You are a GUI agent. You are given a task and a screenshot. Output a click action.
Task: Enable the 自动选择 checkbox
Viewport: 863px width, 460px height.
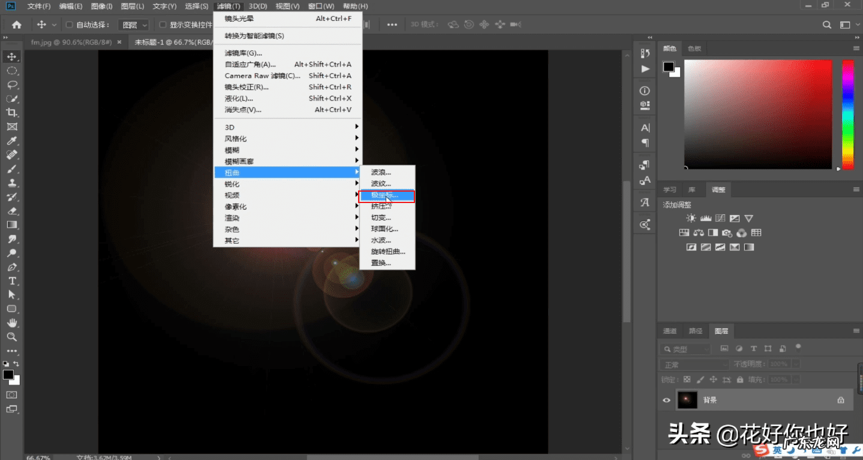tap(69, 25)
